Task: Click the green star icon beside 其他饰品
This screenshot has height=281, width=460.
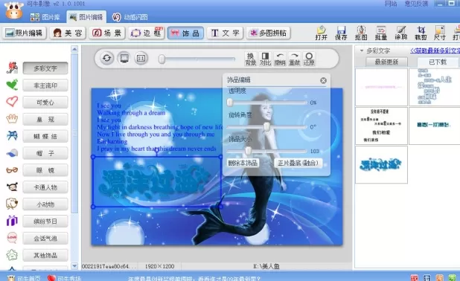Action: (x=12, y=255)
